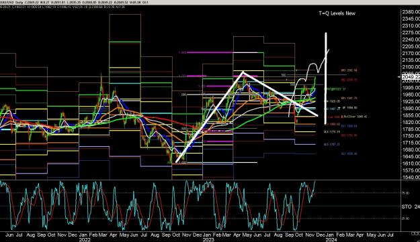This screenshot has width=420, height=242.
Task: Select the highlighted current price 2048.22 tag
Action: (411, 77)
